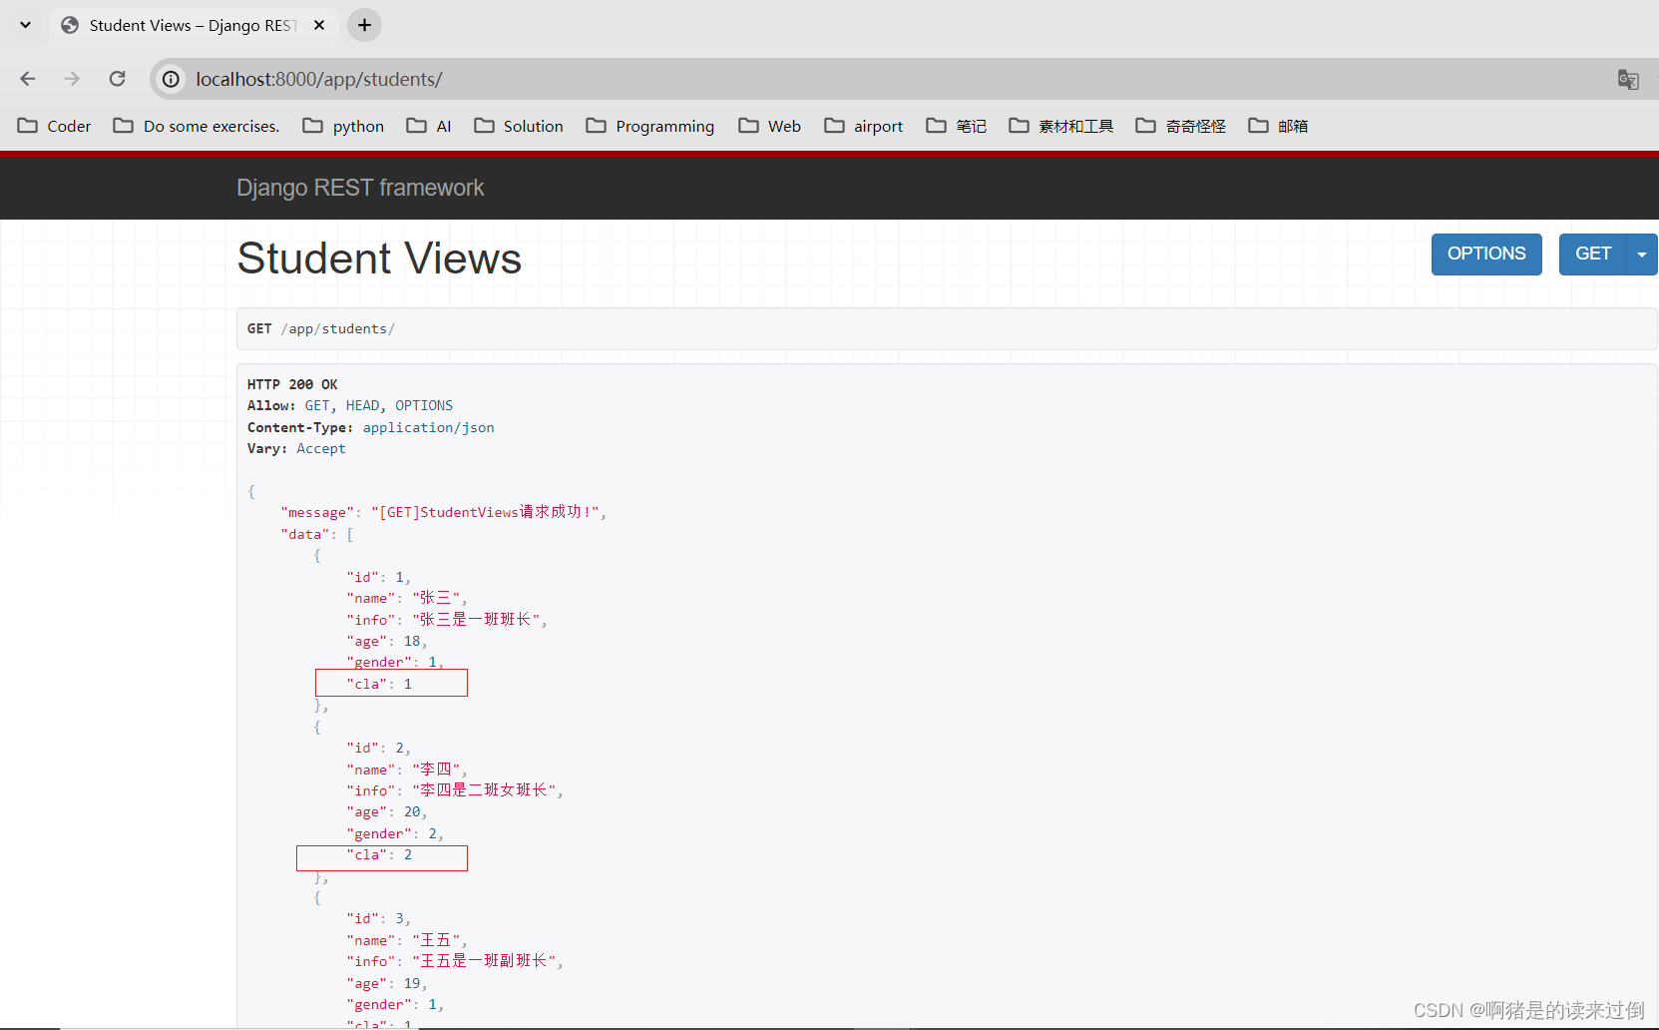Click the info value 李四是二班女班长
The height and width of the screenshot is (1030, 1659).
[x=485, y=790]
